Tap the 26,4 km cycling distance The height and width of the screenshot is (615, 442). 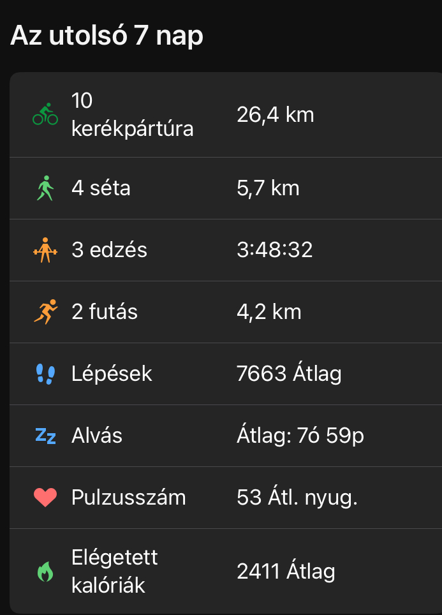[x=276, y=115]
